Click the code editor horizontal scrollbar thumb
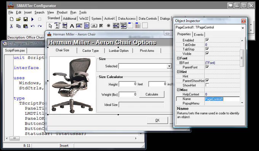Image resolution: width=259 pixels, height=151 pixels. point(14,138)
